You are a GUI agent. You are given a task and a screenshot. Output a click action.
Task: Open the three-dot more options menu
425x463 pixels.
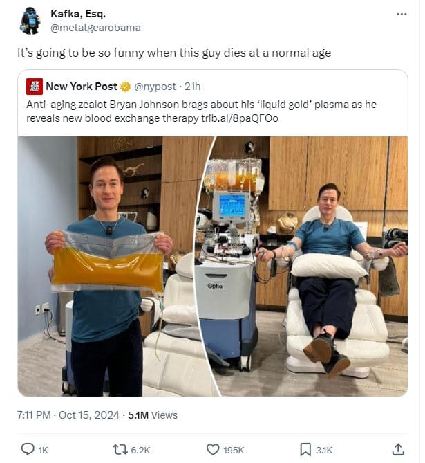pos(402,14)
